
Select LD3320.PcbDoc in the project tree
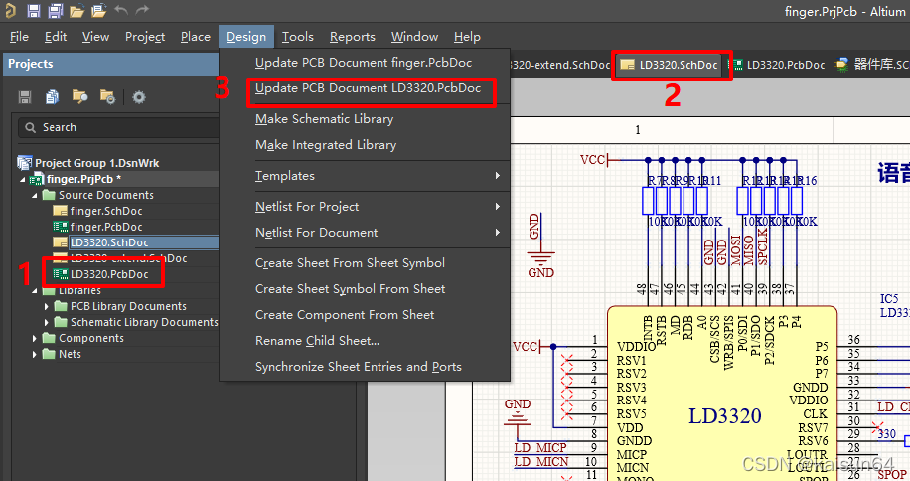click(x=109, y=274)
